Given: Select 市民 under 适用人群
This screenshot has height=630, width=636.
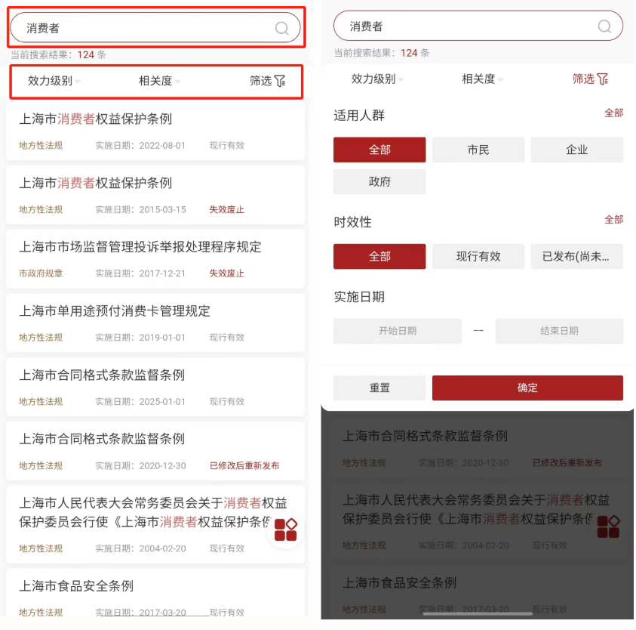Looking at the screenshot, I should (x=478, y=150).
